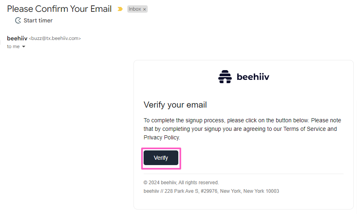This screenshot has width=357, height=214.
Task: Click the sender name beehiiv
Action: click(x=17, y=38)
